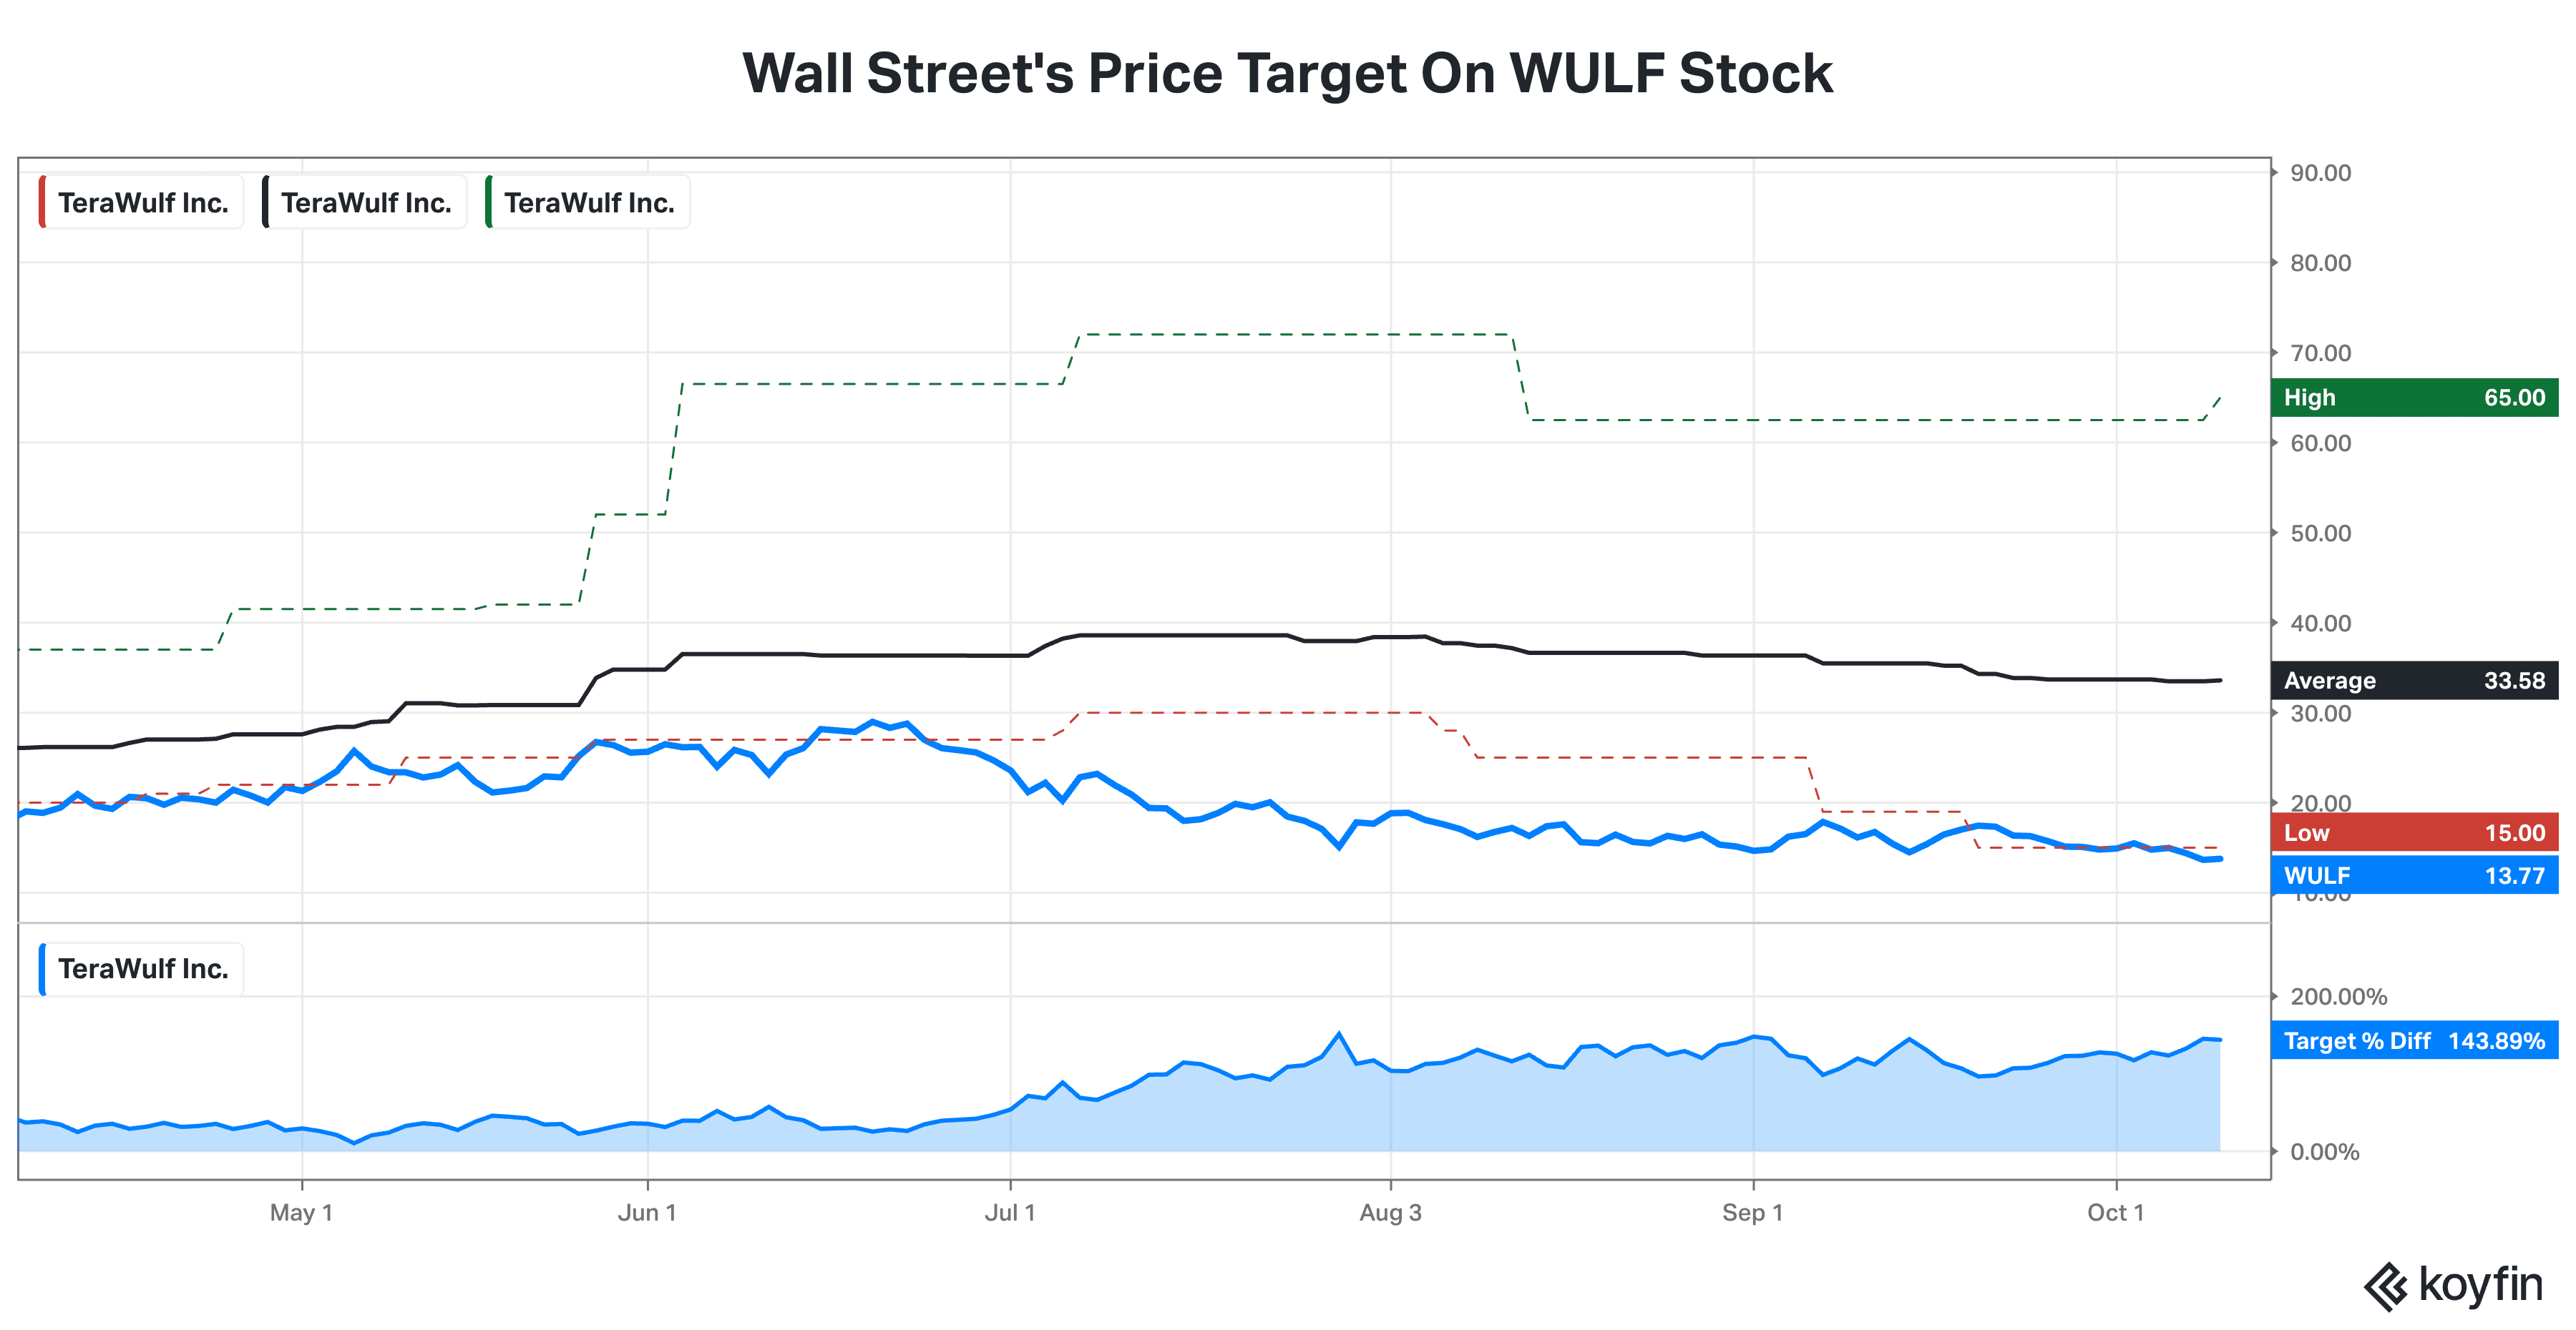The width and height of the screenshot is (2576, 1330).
Task: Click the red TeraWulf Inc. legend color bar
Action: (42, 202)
